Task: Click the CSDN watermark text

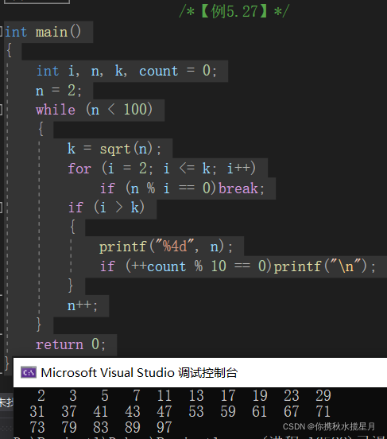Action: [328, 426]
